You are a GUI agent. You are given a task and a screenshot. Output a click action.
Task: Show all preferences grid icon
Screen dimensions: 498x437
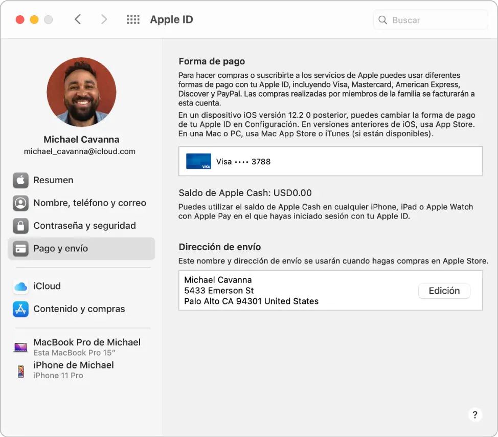[133, 19]
